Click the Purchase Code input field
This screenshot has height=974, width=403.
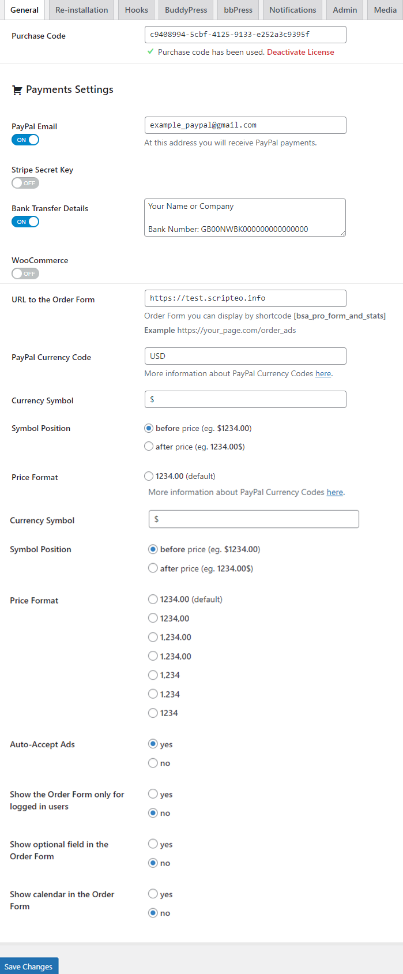(245, 35)
